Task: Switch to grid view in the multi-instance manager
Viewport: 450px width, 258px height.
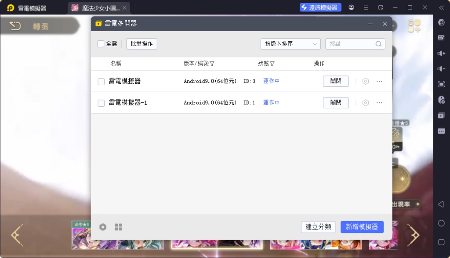Action: pyautogui.click(x=118, y=227)
